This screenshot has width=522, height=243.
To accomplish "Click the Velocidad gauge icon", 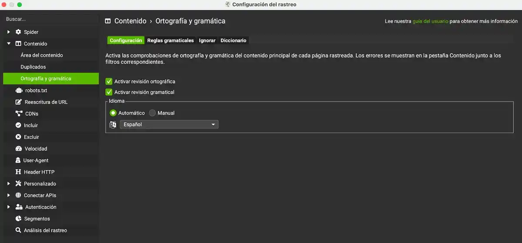I will click(18, 149).
